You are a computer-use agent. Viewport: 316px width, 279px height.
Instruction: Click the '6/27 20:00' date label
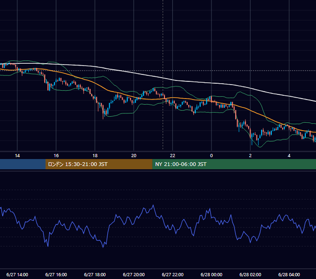[134, 274]
